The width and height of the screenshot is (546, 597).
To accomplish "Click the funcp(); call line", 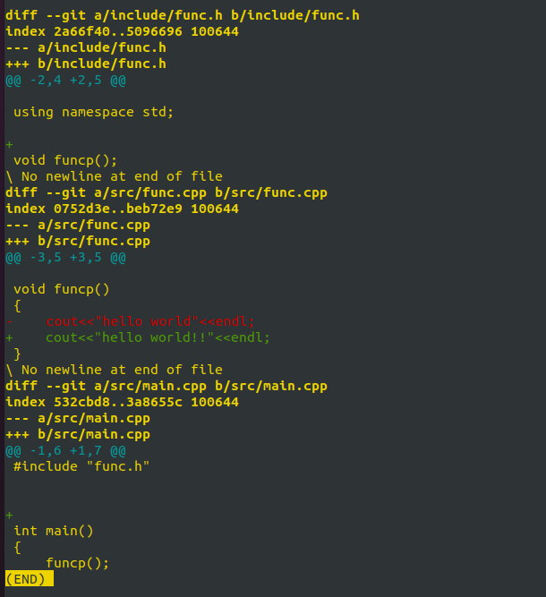I will [77, 563].
